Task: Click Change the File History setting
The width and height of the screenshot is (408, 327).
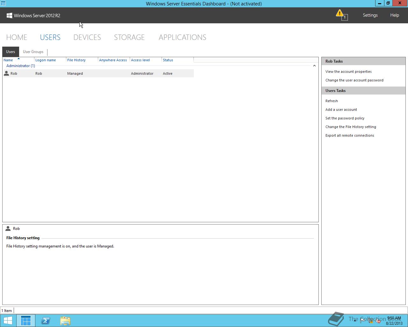Action: pos(351,127)
